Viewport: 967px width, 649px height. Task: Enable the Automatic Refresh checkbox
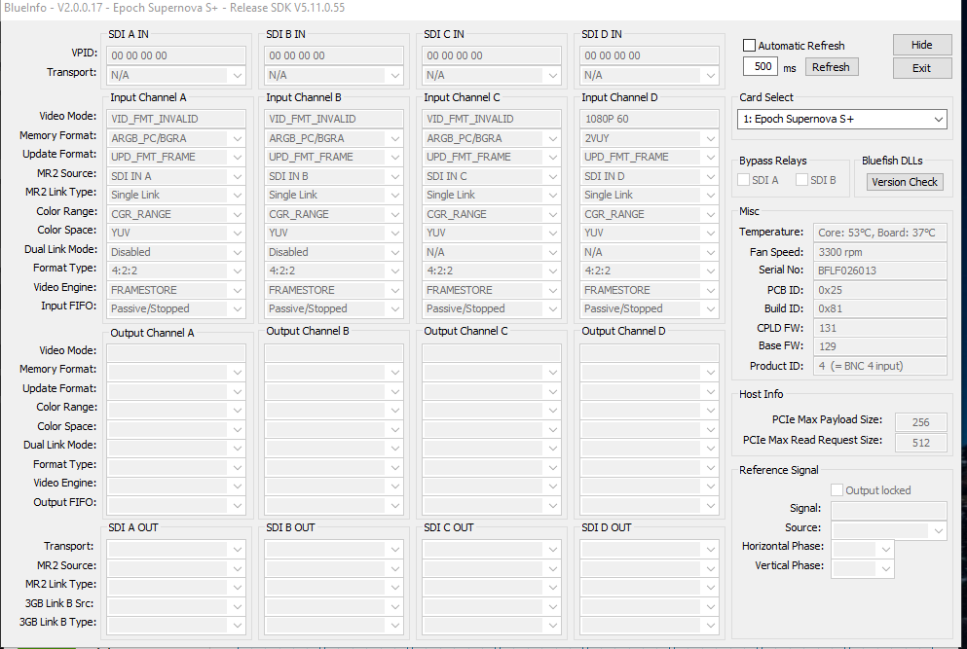coord(749,46)
